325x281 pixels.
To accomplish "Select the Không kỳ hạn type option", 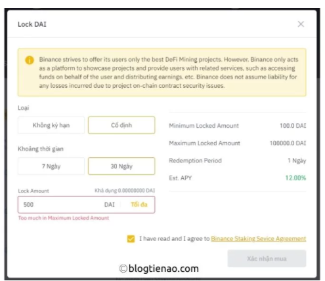I will coord(51,125).
